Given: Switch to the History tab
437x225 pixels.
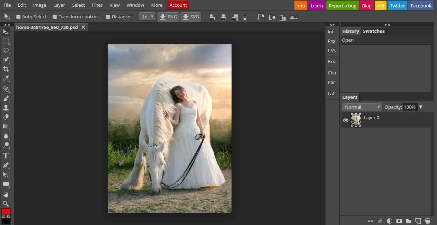Looking at the screenshot, I should 351,31.
